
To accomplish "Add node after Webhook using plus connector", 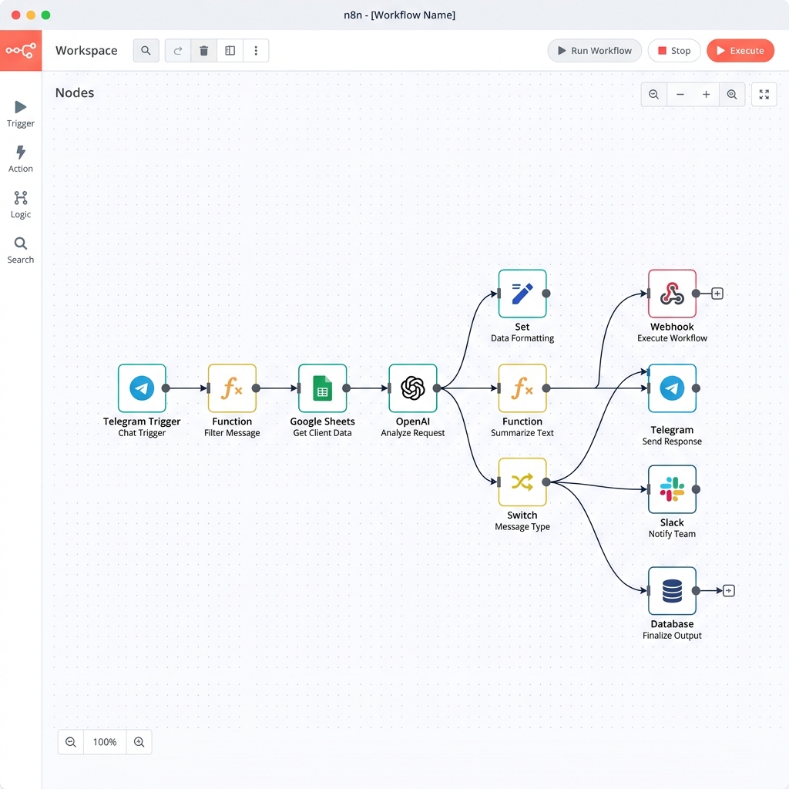I will pos(717,294).
